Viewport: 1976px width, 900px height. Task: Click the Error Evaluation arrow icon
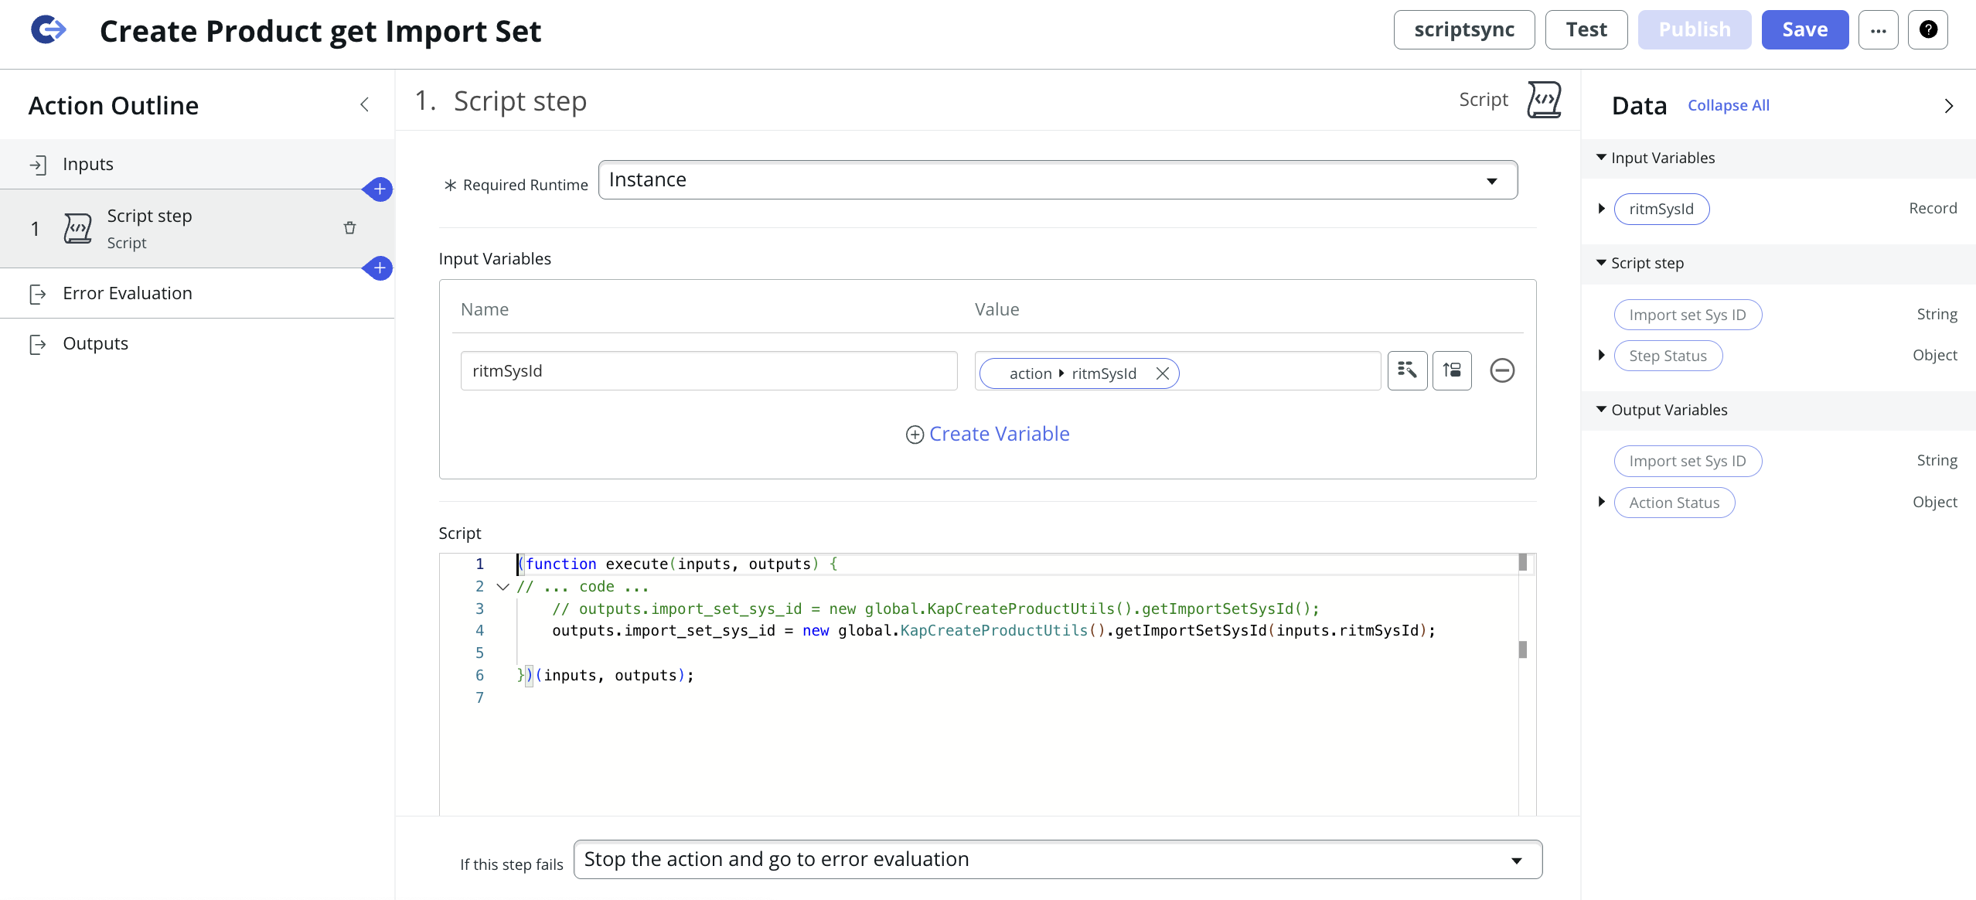(38, 294)
